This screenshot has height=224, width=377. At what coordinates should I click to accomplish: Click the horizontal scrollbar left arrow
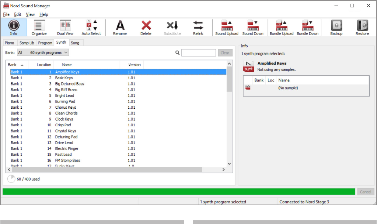9,169
